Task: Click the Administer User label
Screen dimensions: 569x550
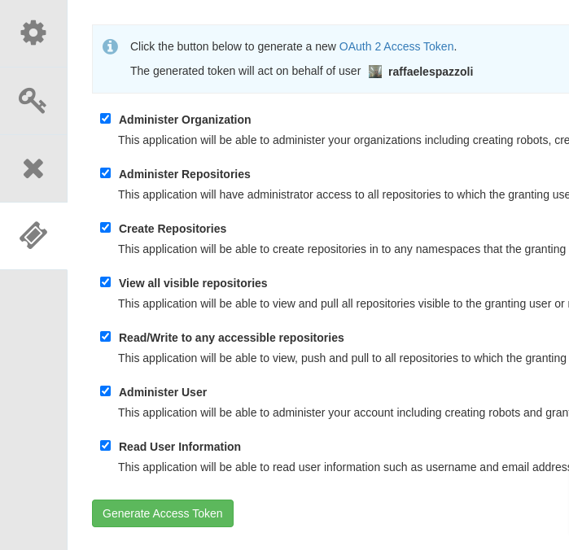Action: pos(163,392)
